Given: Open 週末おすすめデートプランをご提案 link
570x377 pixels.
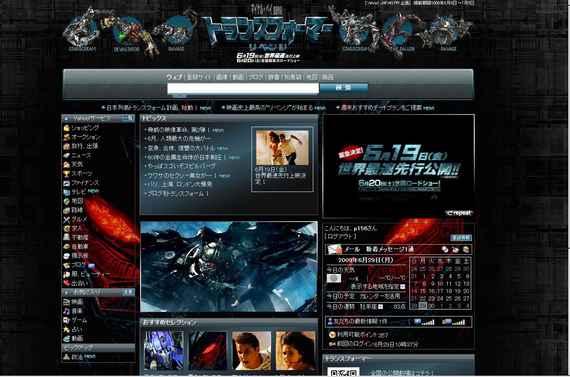Looking at the screenshot, I should (x=382, y=108).
